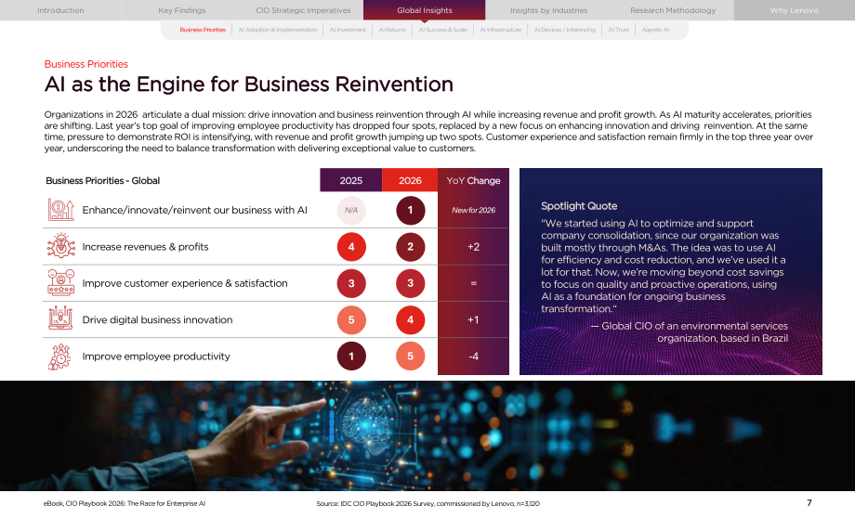The image size is (855, 519).
Task: Jump to AI Adoption & Implementation subsection
Action: (x=278, y=30)
